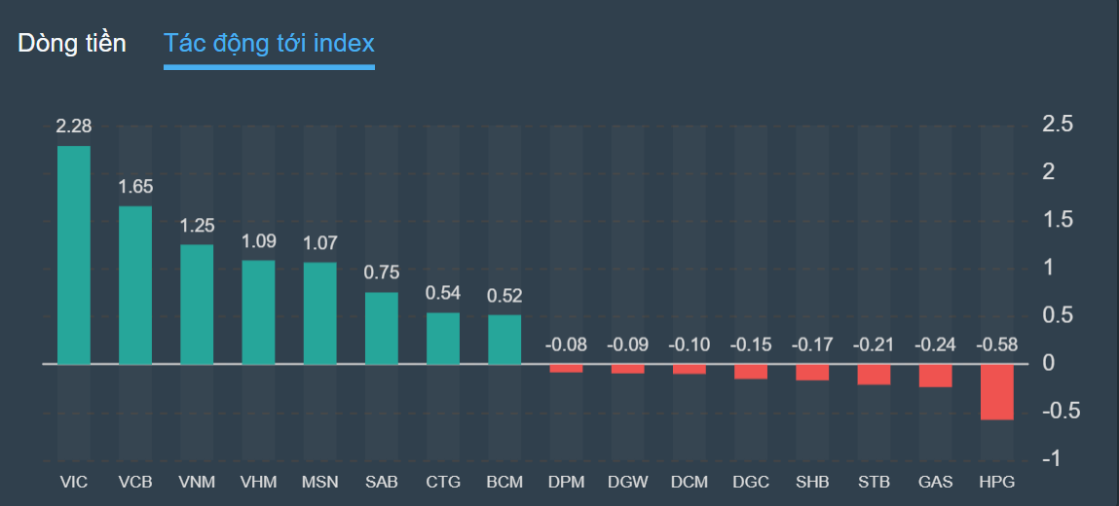This screenshot has width=1119, height=506.
Task: Click the DGW axis label
Action: click(627, 482)
